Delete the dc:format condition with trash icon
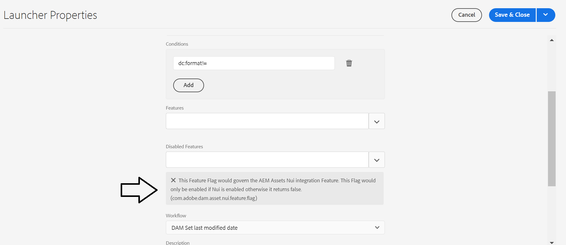The height and width of the screenshot is (245, 566). click(x=349, y=63)
